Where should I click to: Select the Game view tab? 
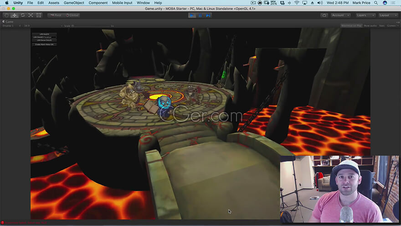coord(8,22)
